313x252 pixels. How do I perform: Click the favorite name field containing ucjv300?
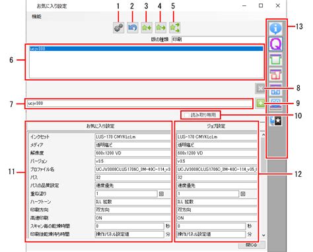(139, 104)
